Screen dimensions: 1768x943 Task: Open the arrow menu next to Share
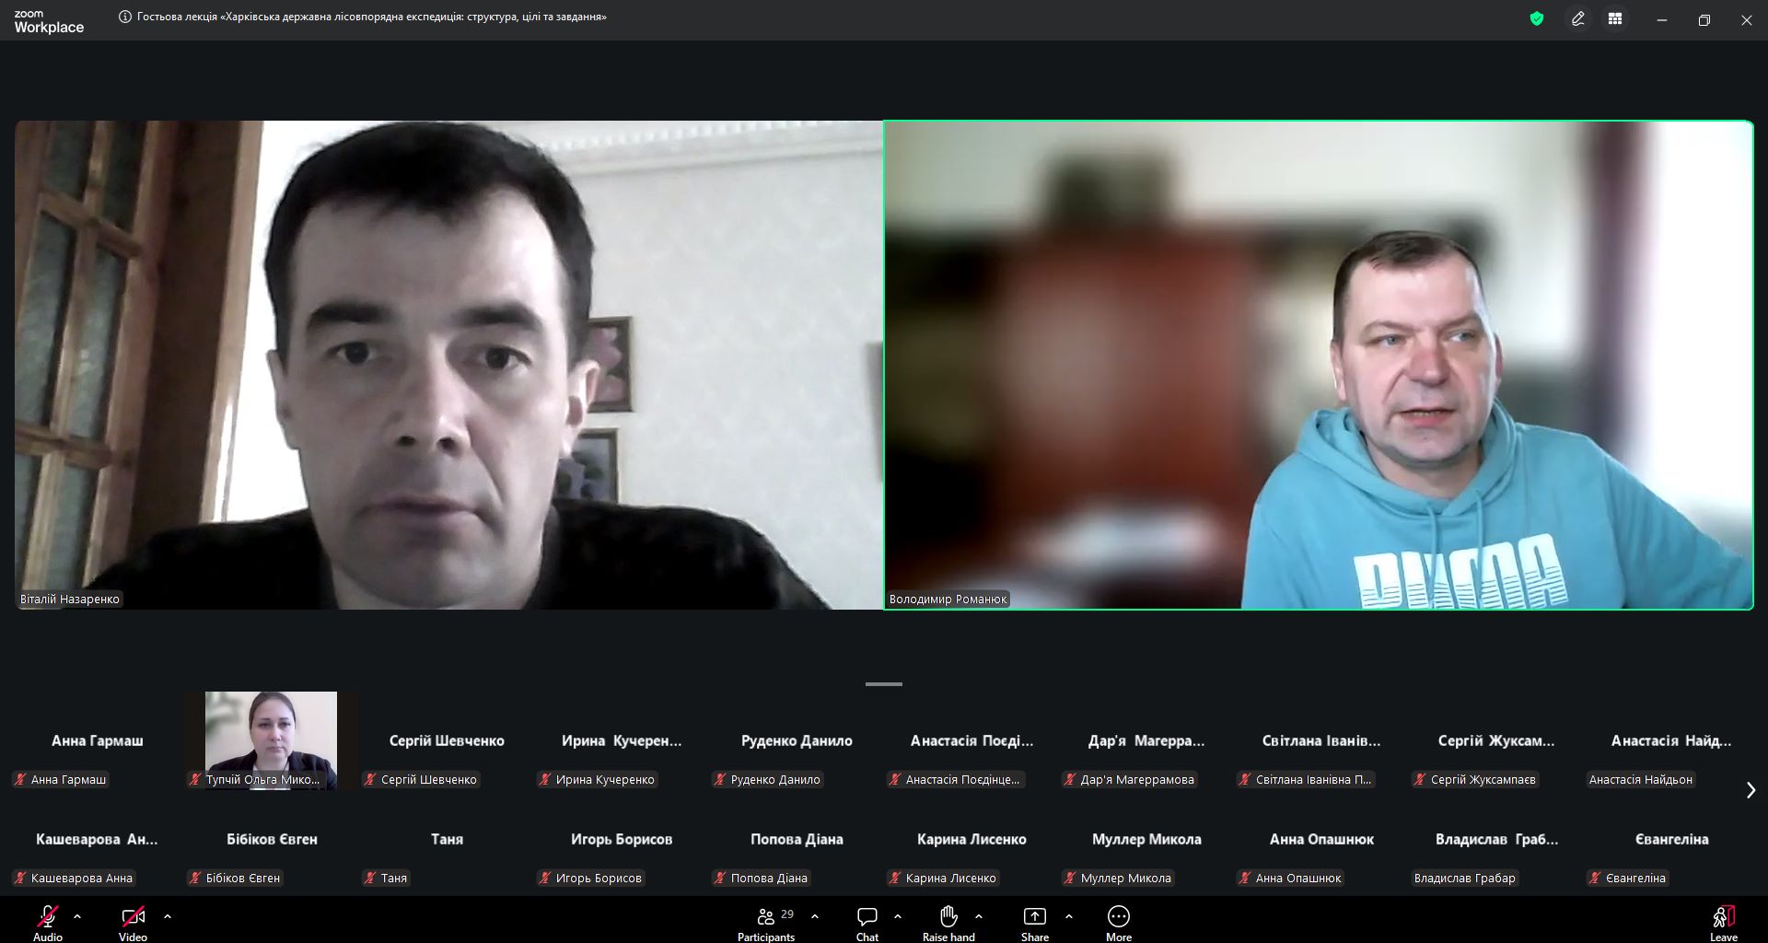click(1069, 916)
